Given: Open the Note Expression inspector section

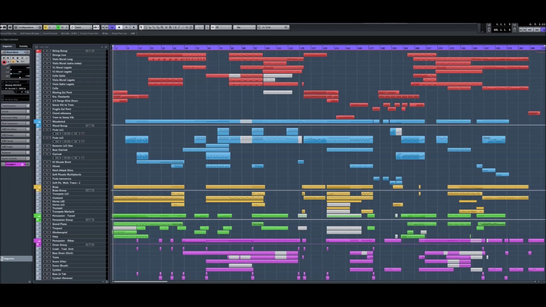Looking at the screenshot, I should (x=15, y=123).
